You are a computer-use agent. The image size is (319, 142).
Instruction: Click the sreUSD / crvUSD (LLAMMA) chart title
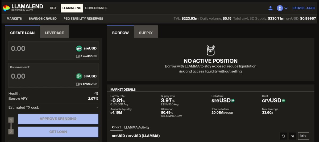click(136, 136)
